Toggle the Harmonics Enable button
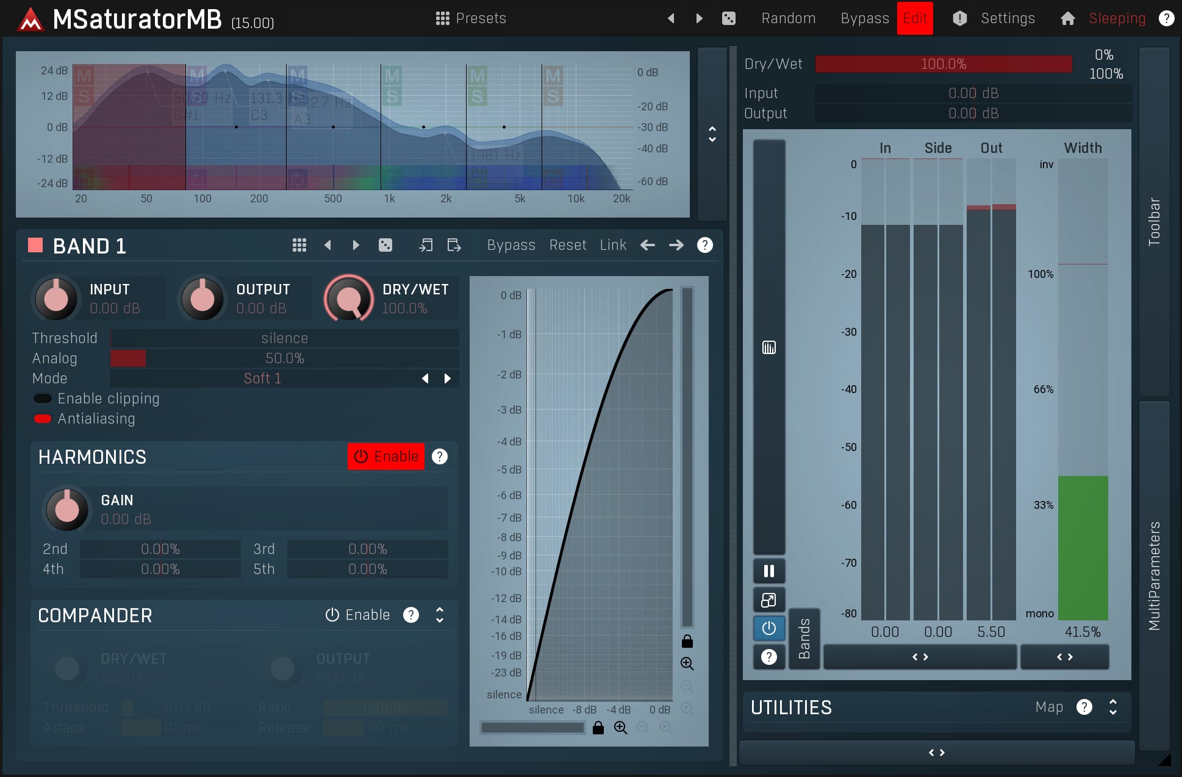The height and width of the screenshot is (777, 1182). coord(386,456)
